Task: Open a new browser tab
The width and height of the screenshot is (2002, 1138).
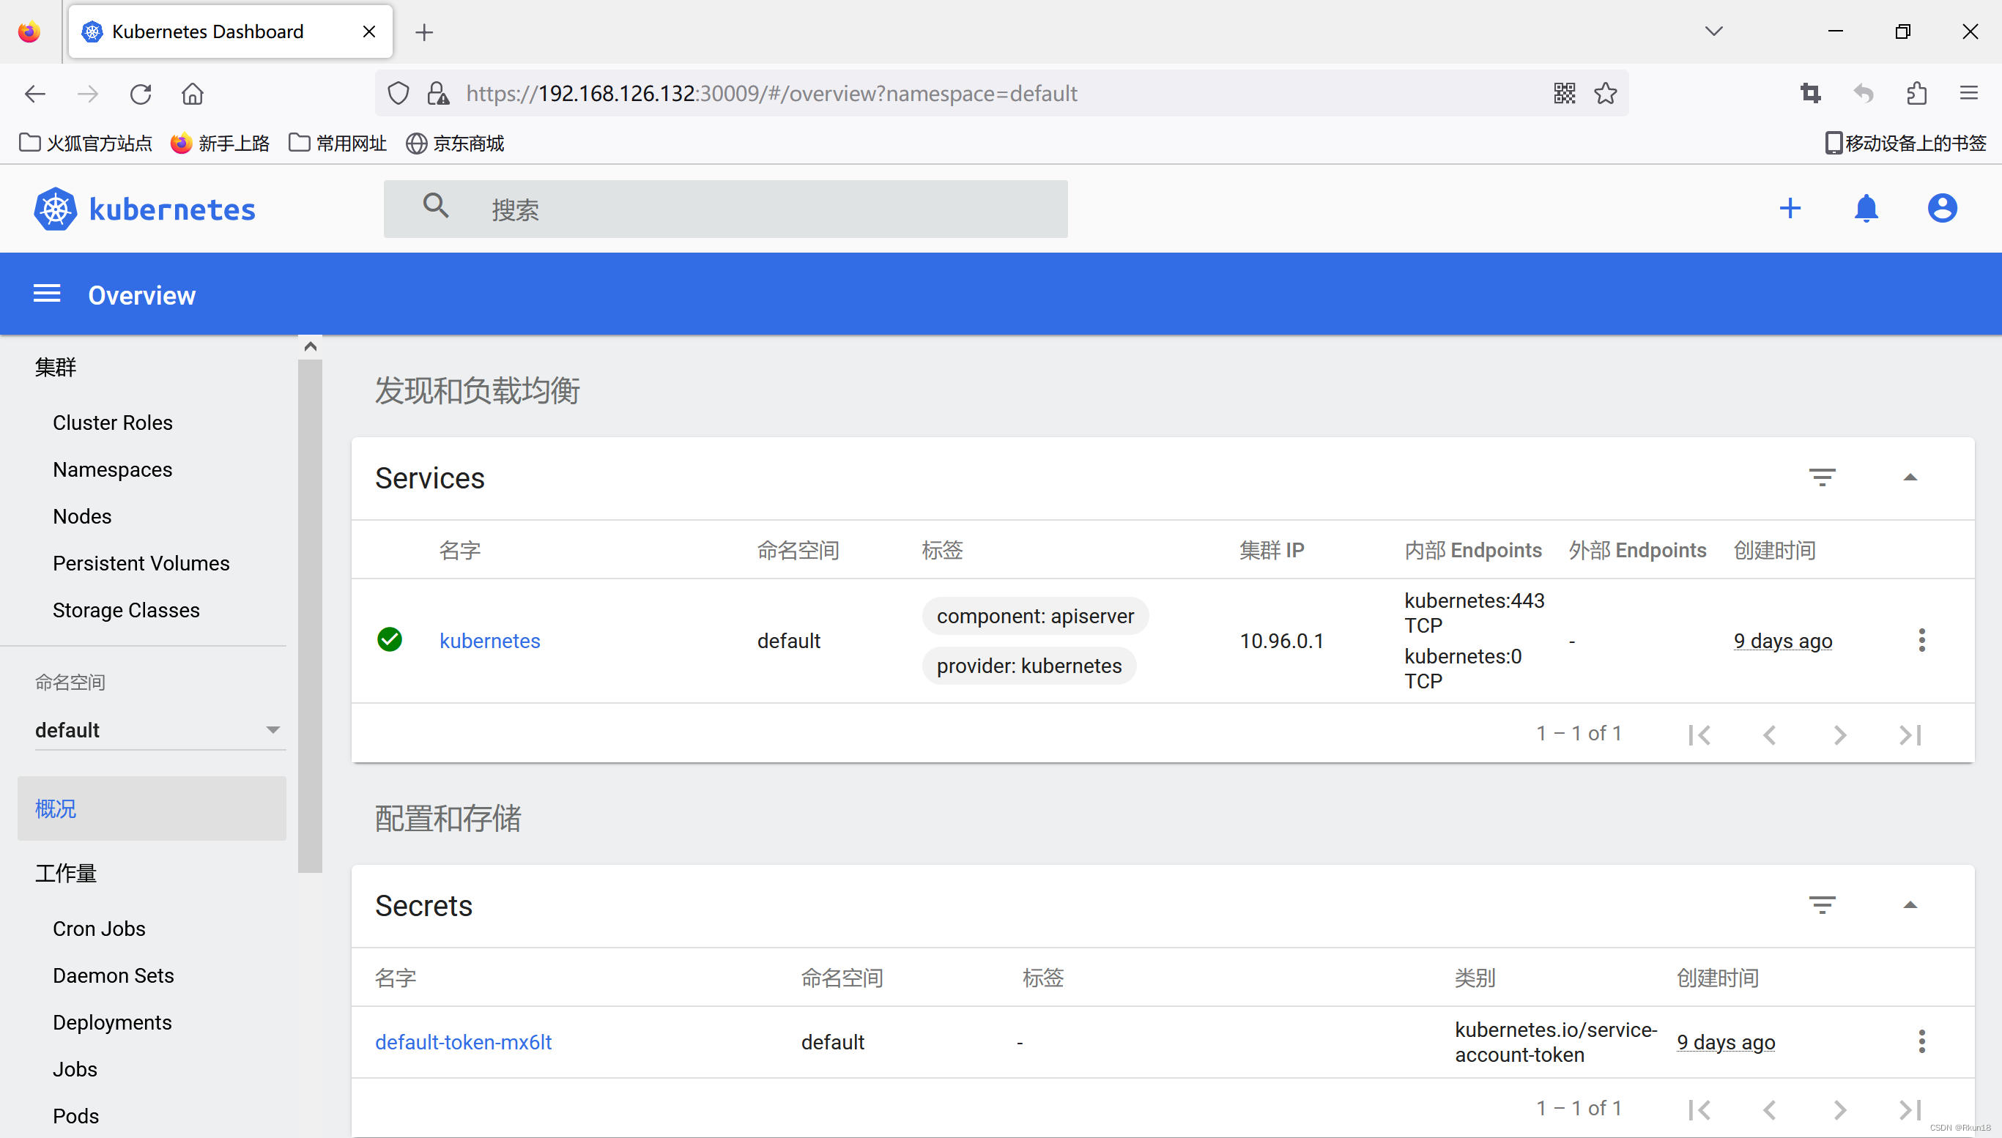Action: click(423, 32)
